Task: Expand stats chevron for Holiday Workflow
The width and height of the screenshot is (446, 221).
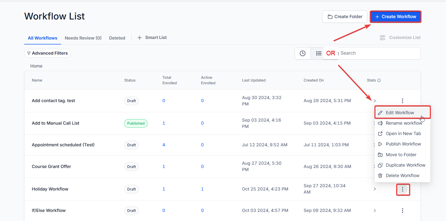Action: coord(375,189)
